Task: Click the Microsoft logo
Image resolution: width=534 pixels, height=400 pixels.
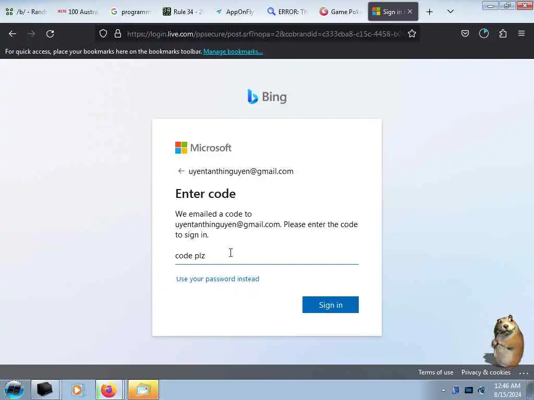Action: (203, 147)
